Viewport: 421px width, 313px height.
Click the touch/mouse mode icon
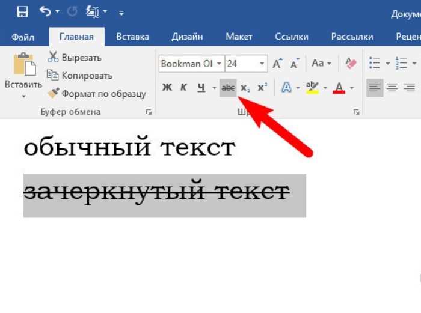pos(92,11)
